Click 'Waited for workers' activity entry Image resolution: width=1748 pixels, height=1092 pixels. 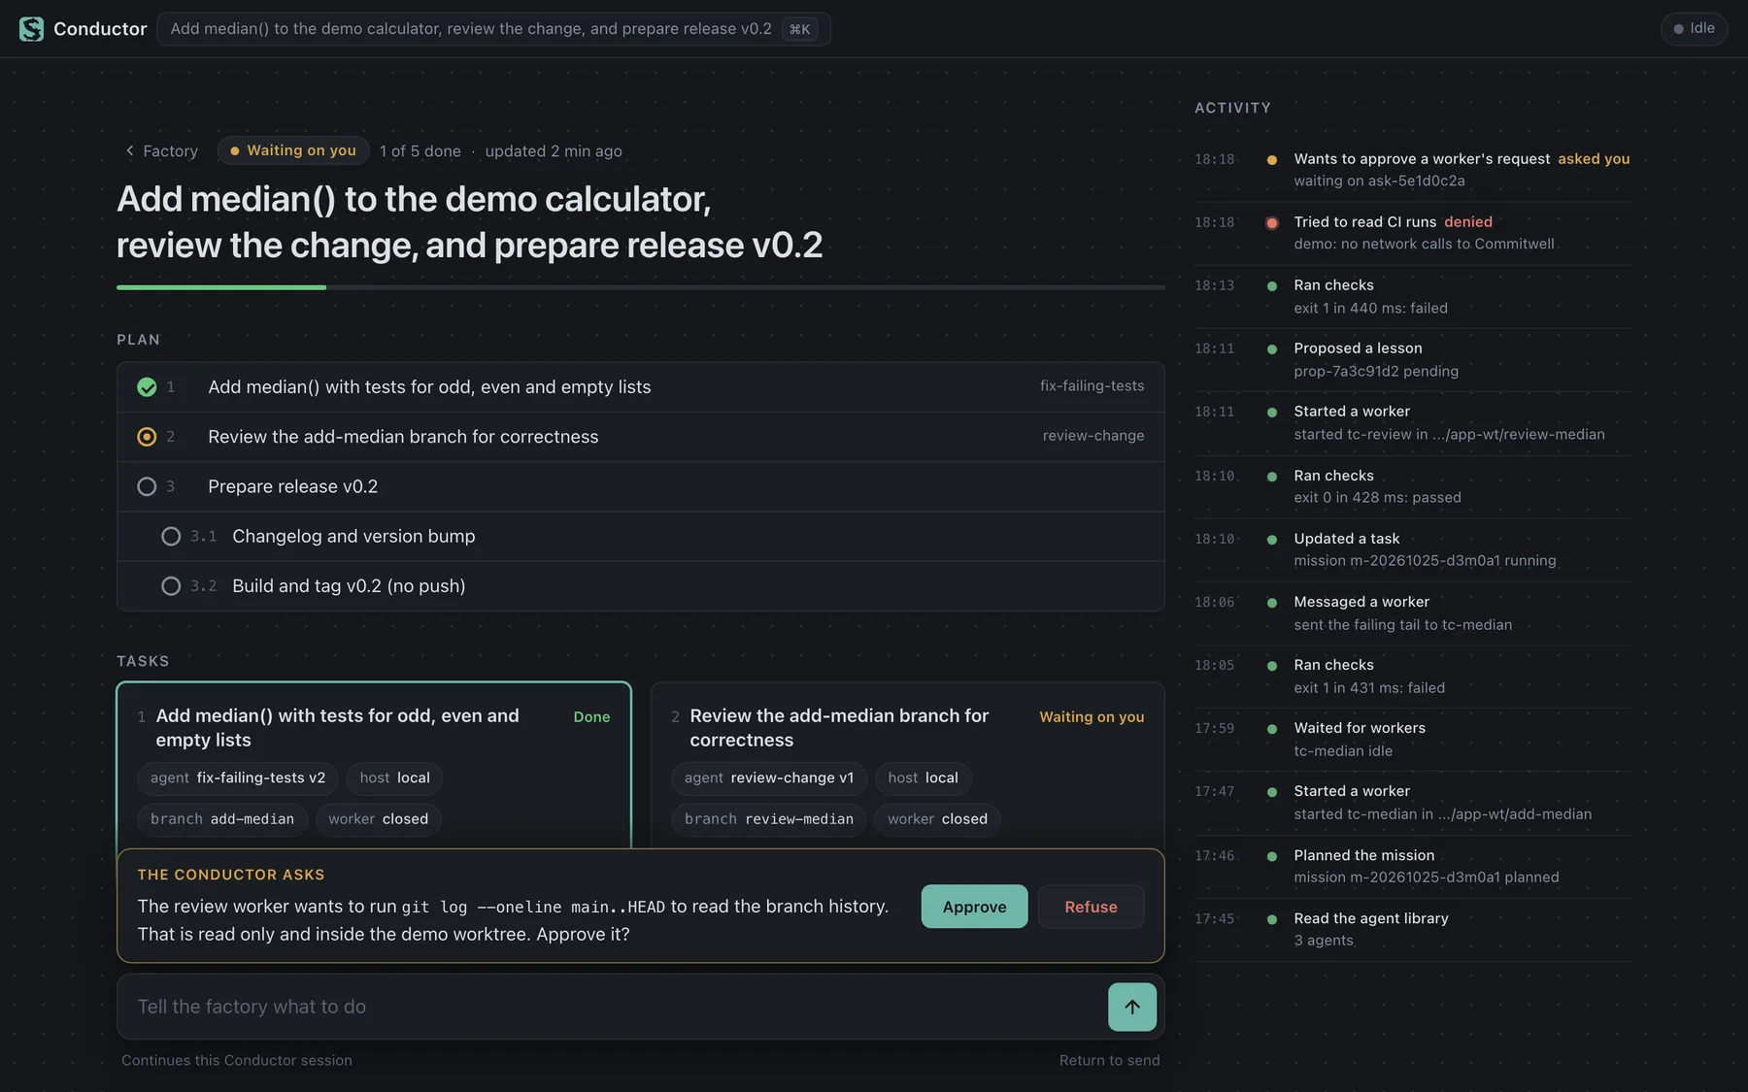point(1413,740)
